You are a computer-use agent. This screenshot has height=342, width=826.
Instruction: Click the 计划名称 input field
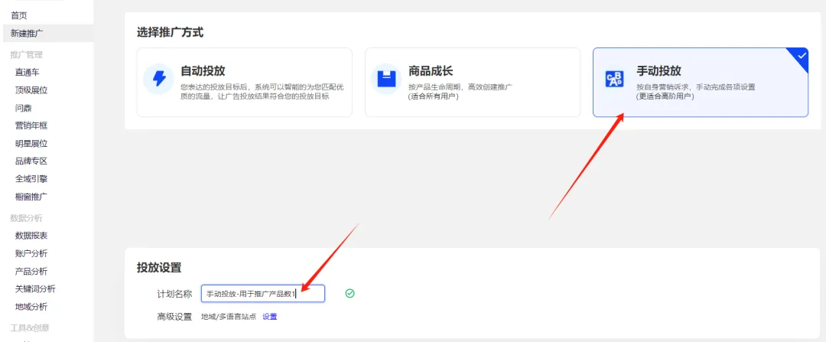click(263, 294)
